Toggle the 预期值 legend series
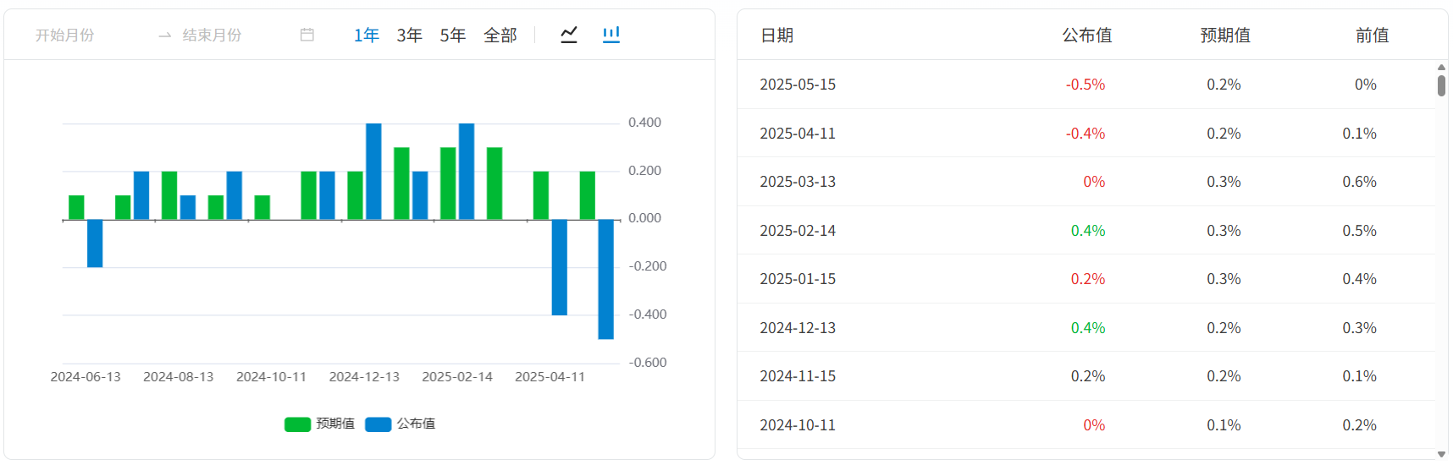Image resolution: width=1453 pixels, height=465 pixels. [319, 424]
